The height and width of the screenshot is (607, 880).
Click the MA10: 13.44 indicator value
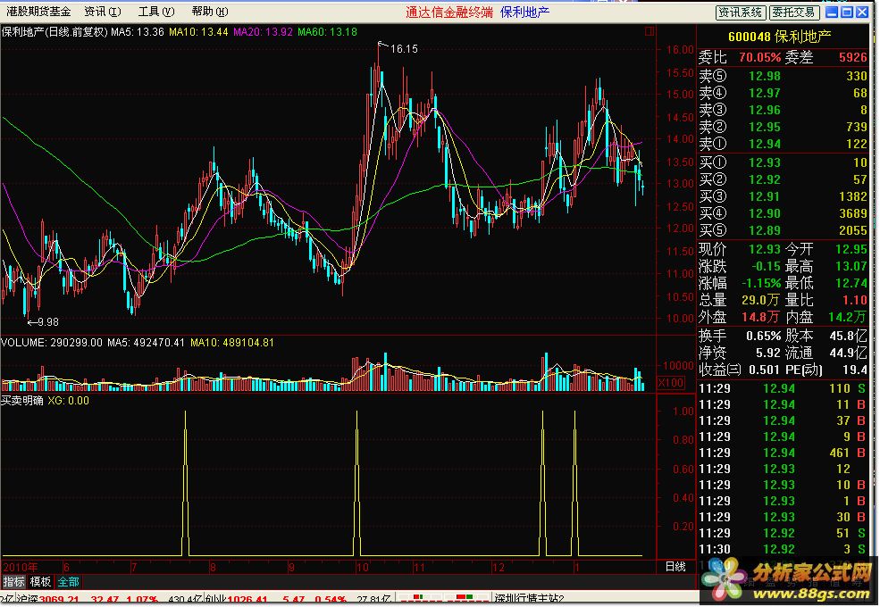pos(198,32)
